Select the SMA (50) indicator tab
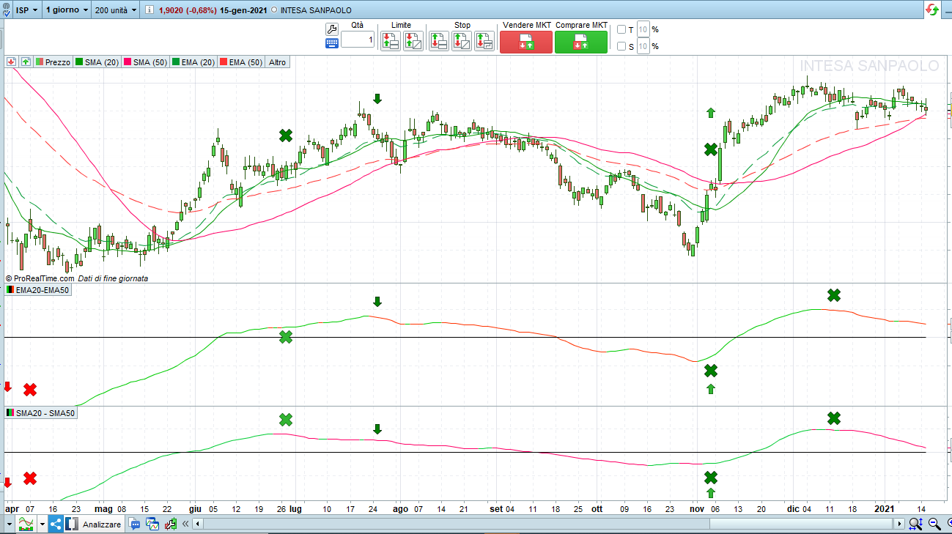 [146, 62]
